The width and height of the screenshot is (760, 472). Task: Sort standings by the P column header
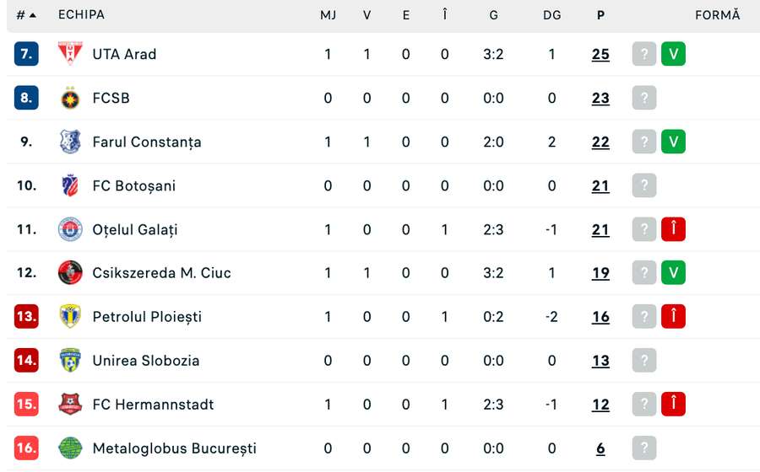click(x=600, y=15)
